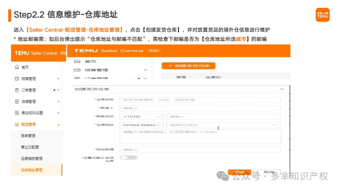This screenshot has height=190, width=339.
Task: Click the home icon in the second Seller Central panel
Action: (x=77, y=61)
